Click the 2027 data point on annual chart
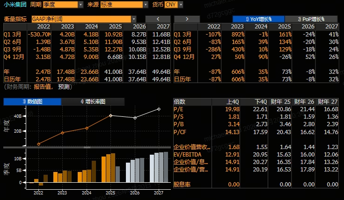The height and width of the screenshot is (200, 344). point(159,109)
